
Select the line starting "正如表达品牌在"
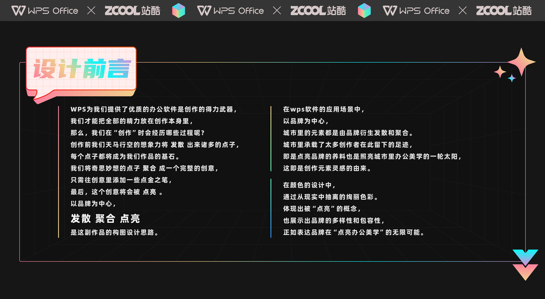[x=354, y=233]
